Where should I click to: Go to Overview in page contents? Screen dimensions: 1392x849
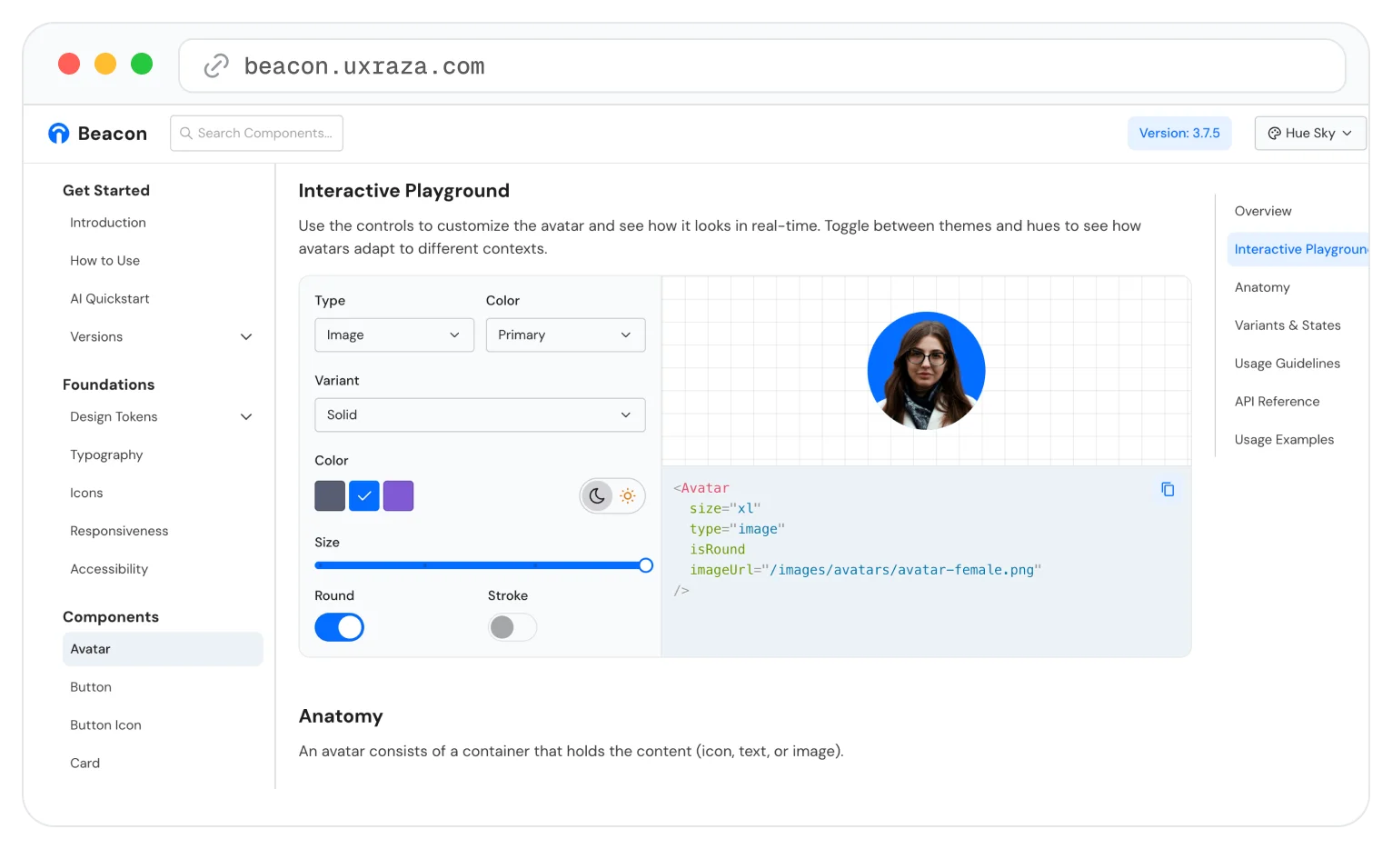coord(1263,211)
